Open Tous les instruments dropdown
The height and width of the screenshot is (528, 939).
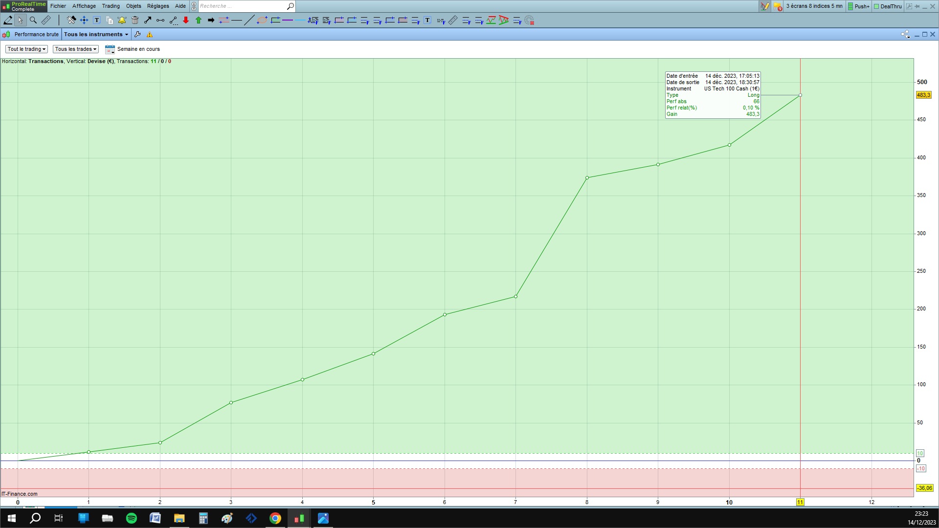click(96, 34)
